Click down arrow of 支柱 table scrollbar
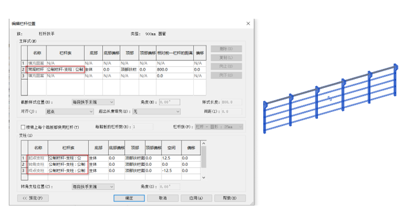Viewport: 413px width, 212px height. pyautogui.click(x=204, y=177)
